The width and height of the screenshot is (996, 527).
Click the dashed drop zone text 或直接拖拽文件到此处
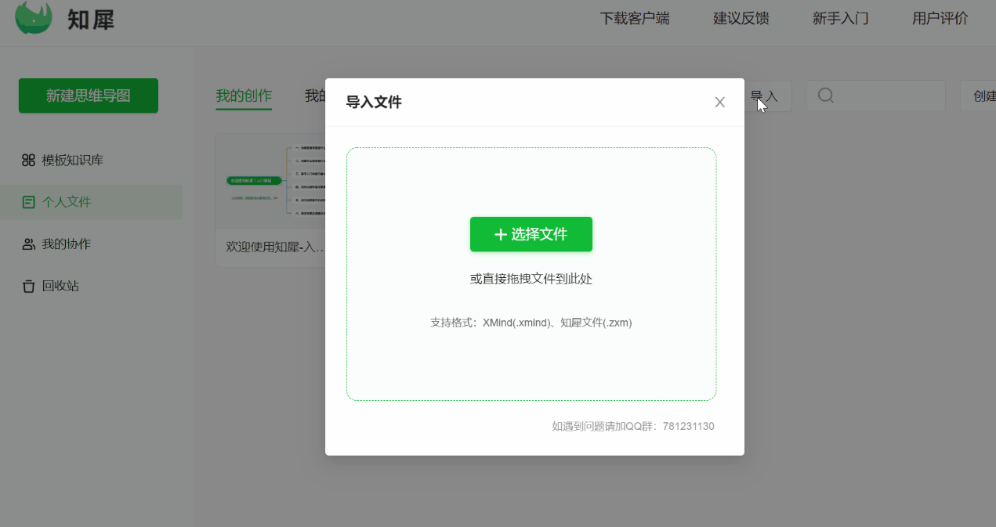coord(531,279)
